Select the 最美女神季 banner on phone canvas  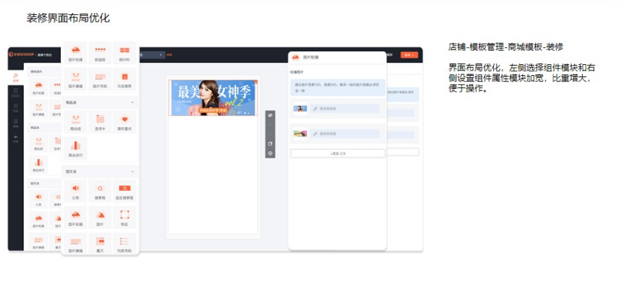click(x=213, y=98)
